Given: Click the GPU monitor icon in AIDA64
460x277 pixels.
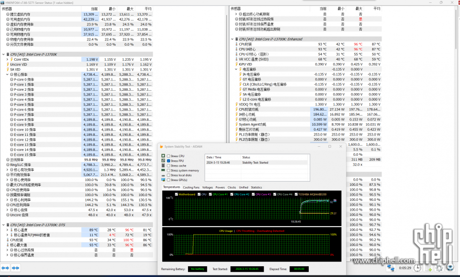Looking at the screenshot, I should pos(163,180).
